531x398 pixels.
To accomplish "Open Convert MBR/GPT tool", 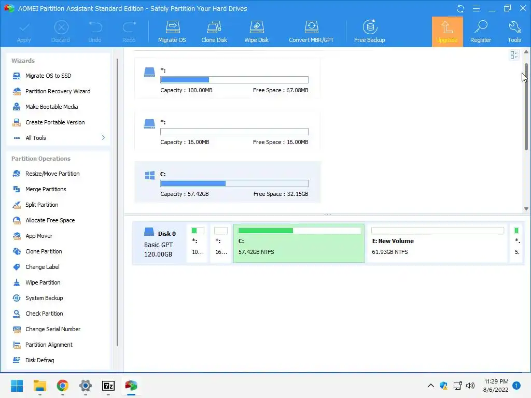I will pos(311,32).
